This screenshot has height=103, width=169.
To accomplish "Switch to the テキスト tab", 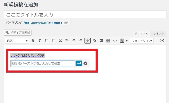I will tap(159, 34).
